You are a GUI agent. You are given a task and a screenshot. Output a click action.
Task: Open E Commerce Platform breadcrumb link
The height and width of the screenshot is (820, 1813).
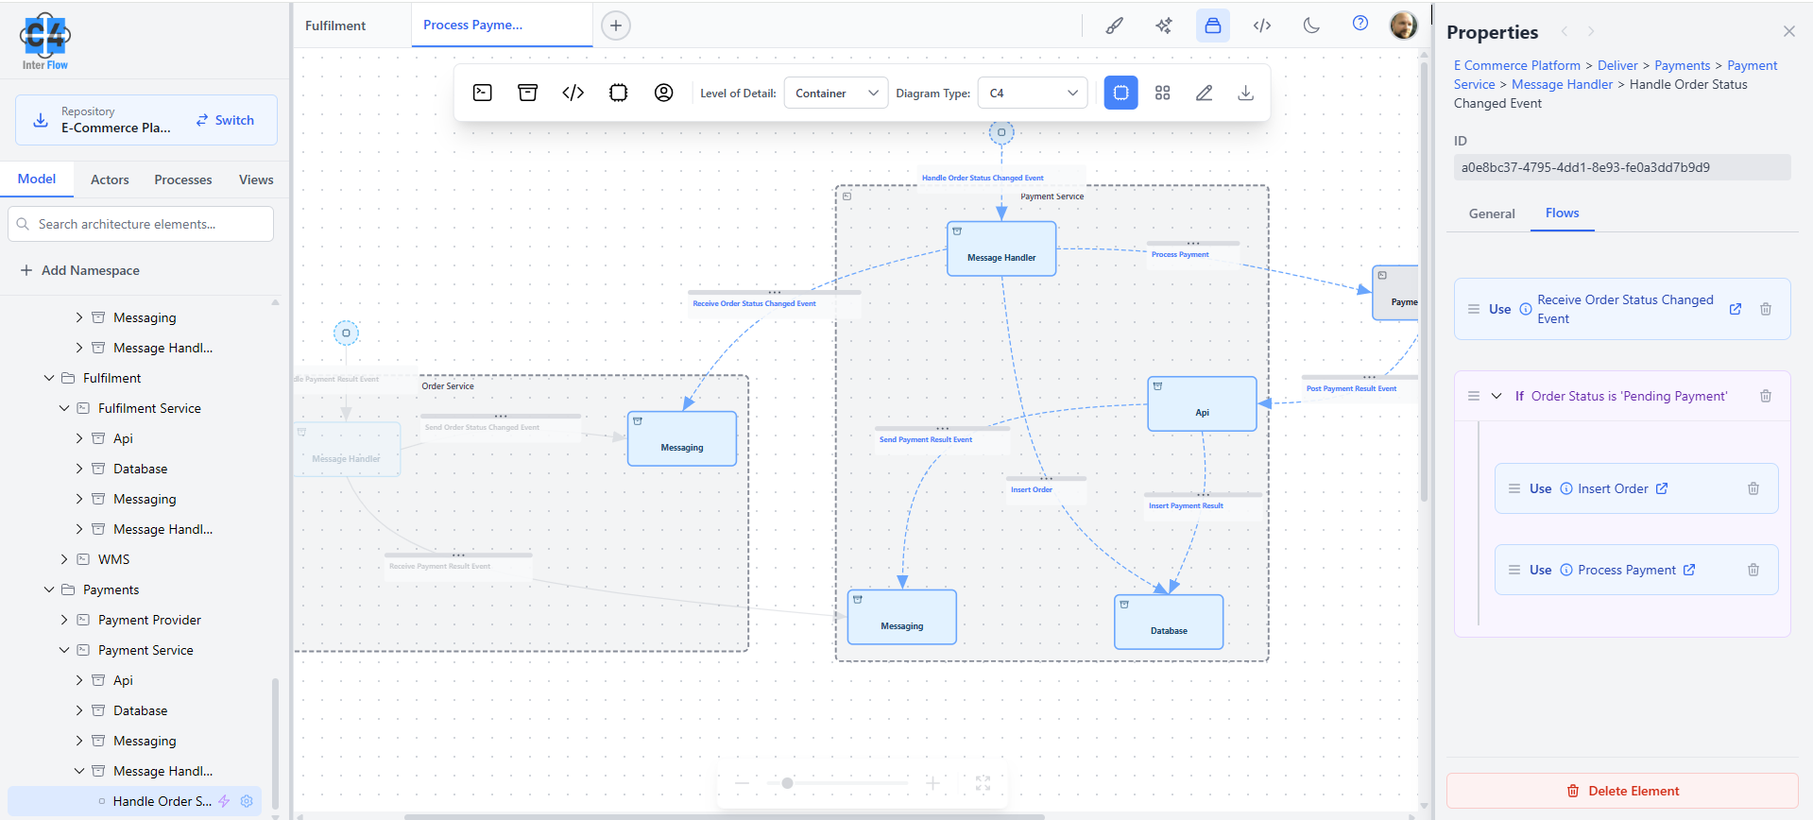pyautogui.click(x=1517, y=65)
